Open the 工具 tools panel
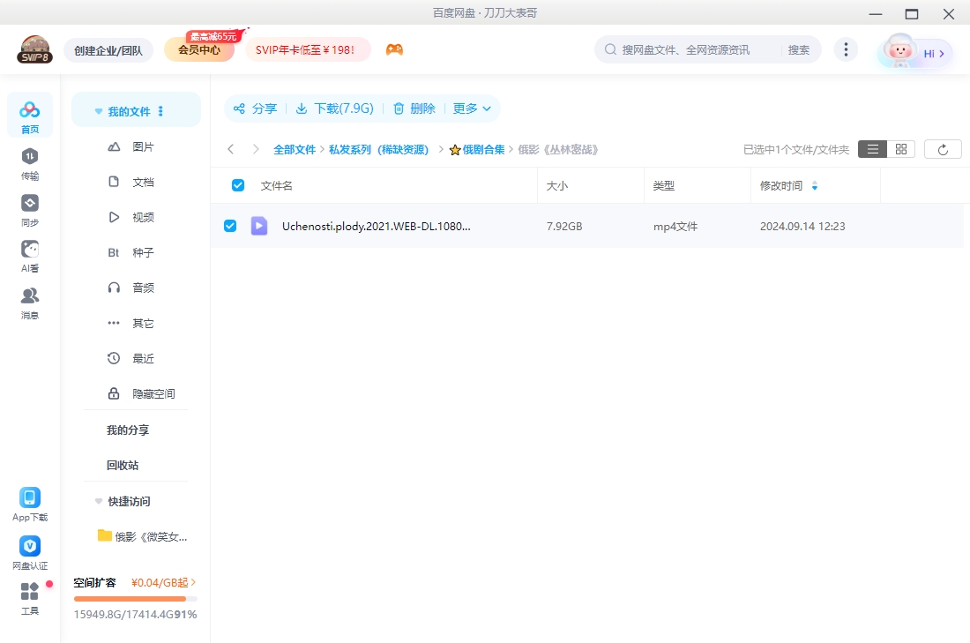The height and width of the screenshot is (643, 970). click(30, 598)
